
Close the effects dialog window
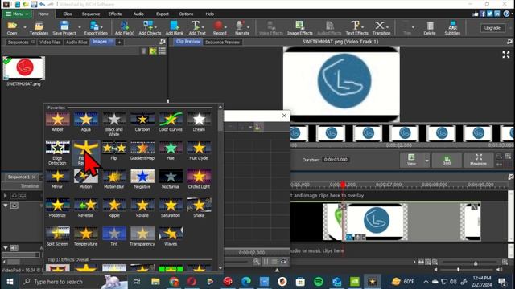tap(284, 116)
